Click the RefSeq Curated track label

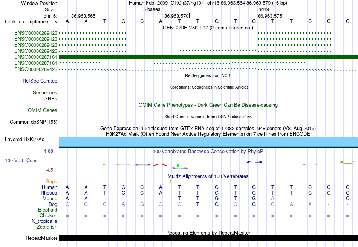point(40,81)
